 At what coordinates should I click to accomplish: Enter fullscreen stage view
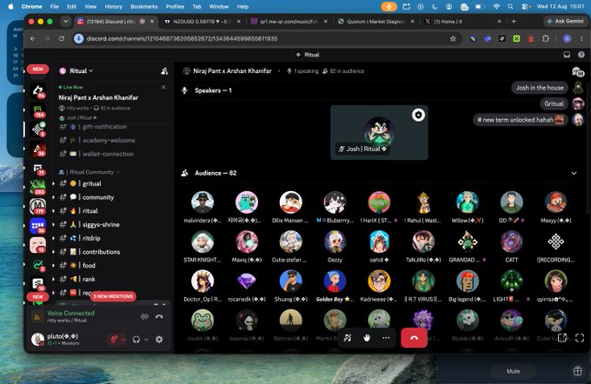(x=580, y=338)
